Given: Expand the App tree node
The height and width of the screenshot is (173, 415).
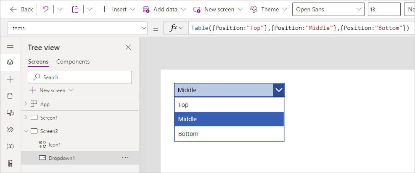Looking at the screenshot, I should click(26, 104).
